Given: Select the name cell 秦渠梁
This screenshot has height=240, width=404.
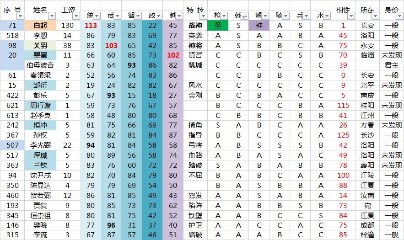Looking at the screenshot, I should (40, 75).
